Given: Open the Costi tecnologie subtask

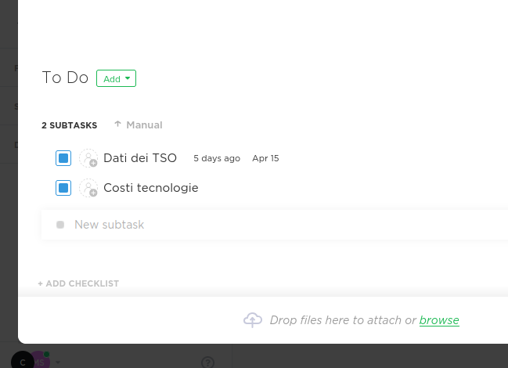Looking at the screenshot, I should (151, 188).
